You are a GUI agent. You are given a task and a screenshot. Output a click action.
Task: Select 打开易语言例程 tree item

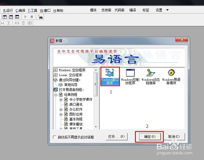[x=71, y=90]
